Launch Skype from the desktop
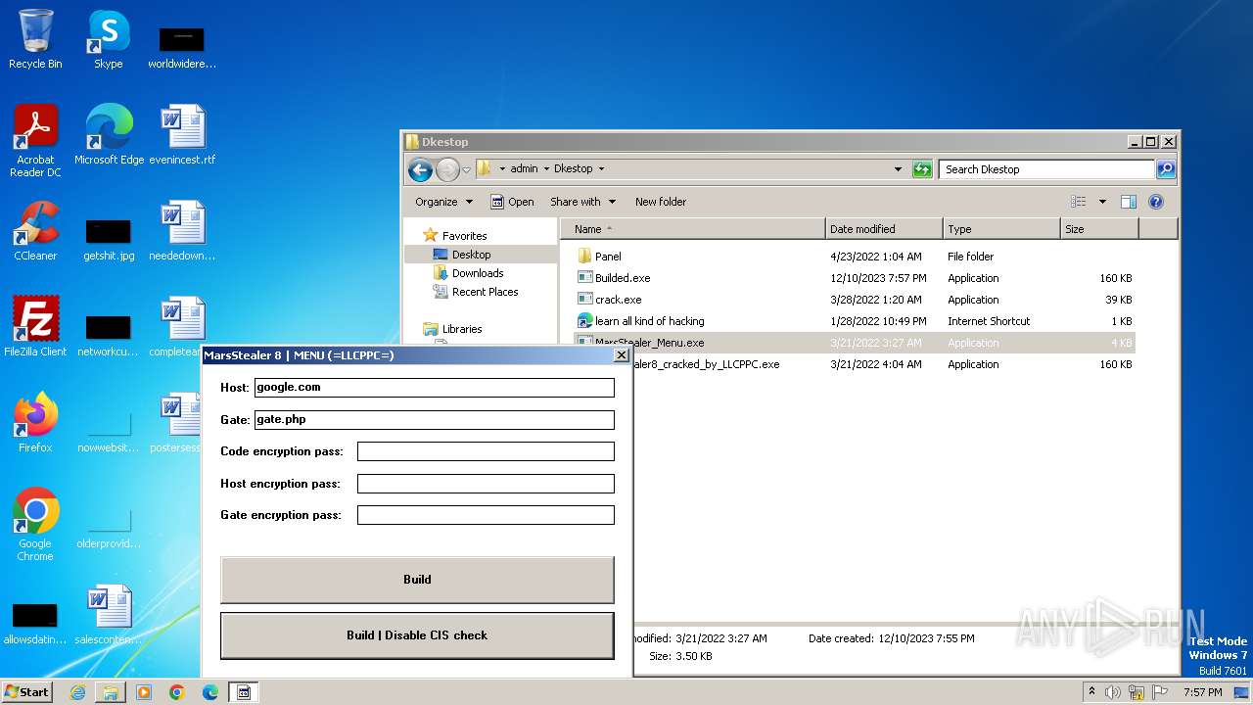 tap(109, 39)
